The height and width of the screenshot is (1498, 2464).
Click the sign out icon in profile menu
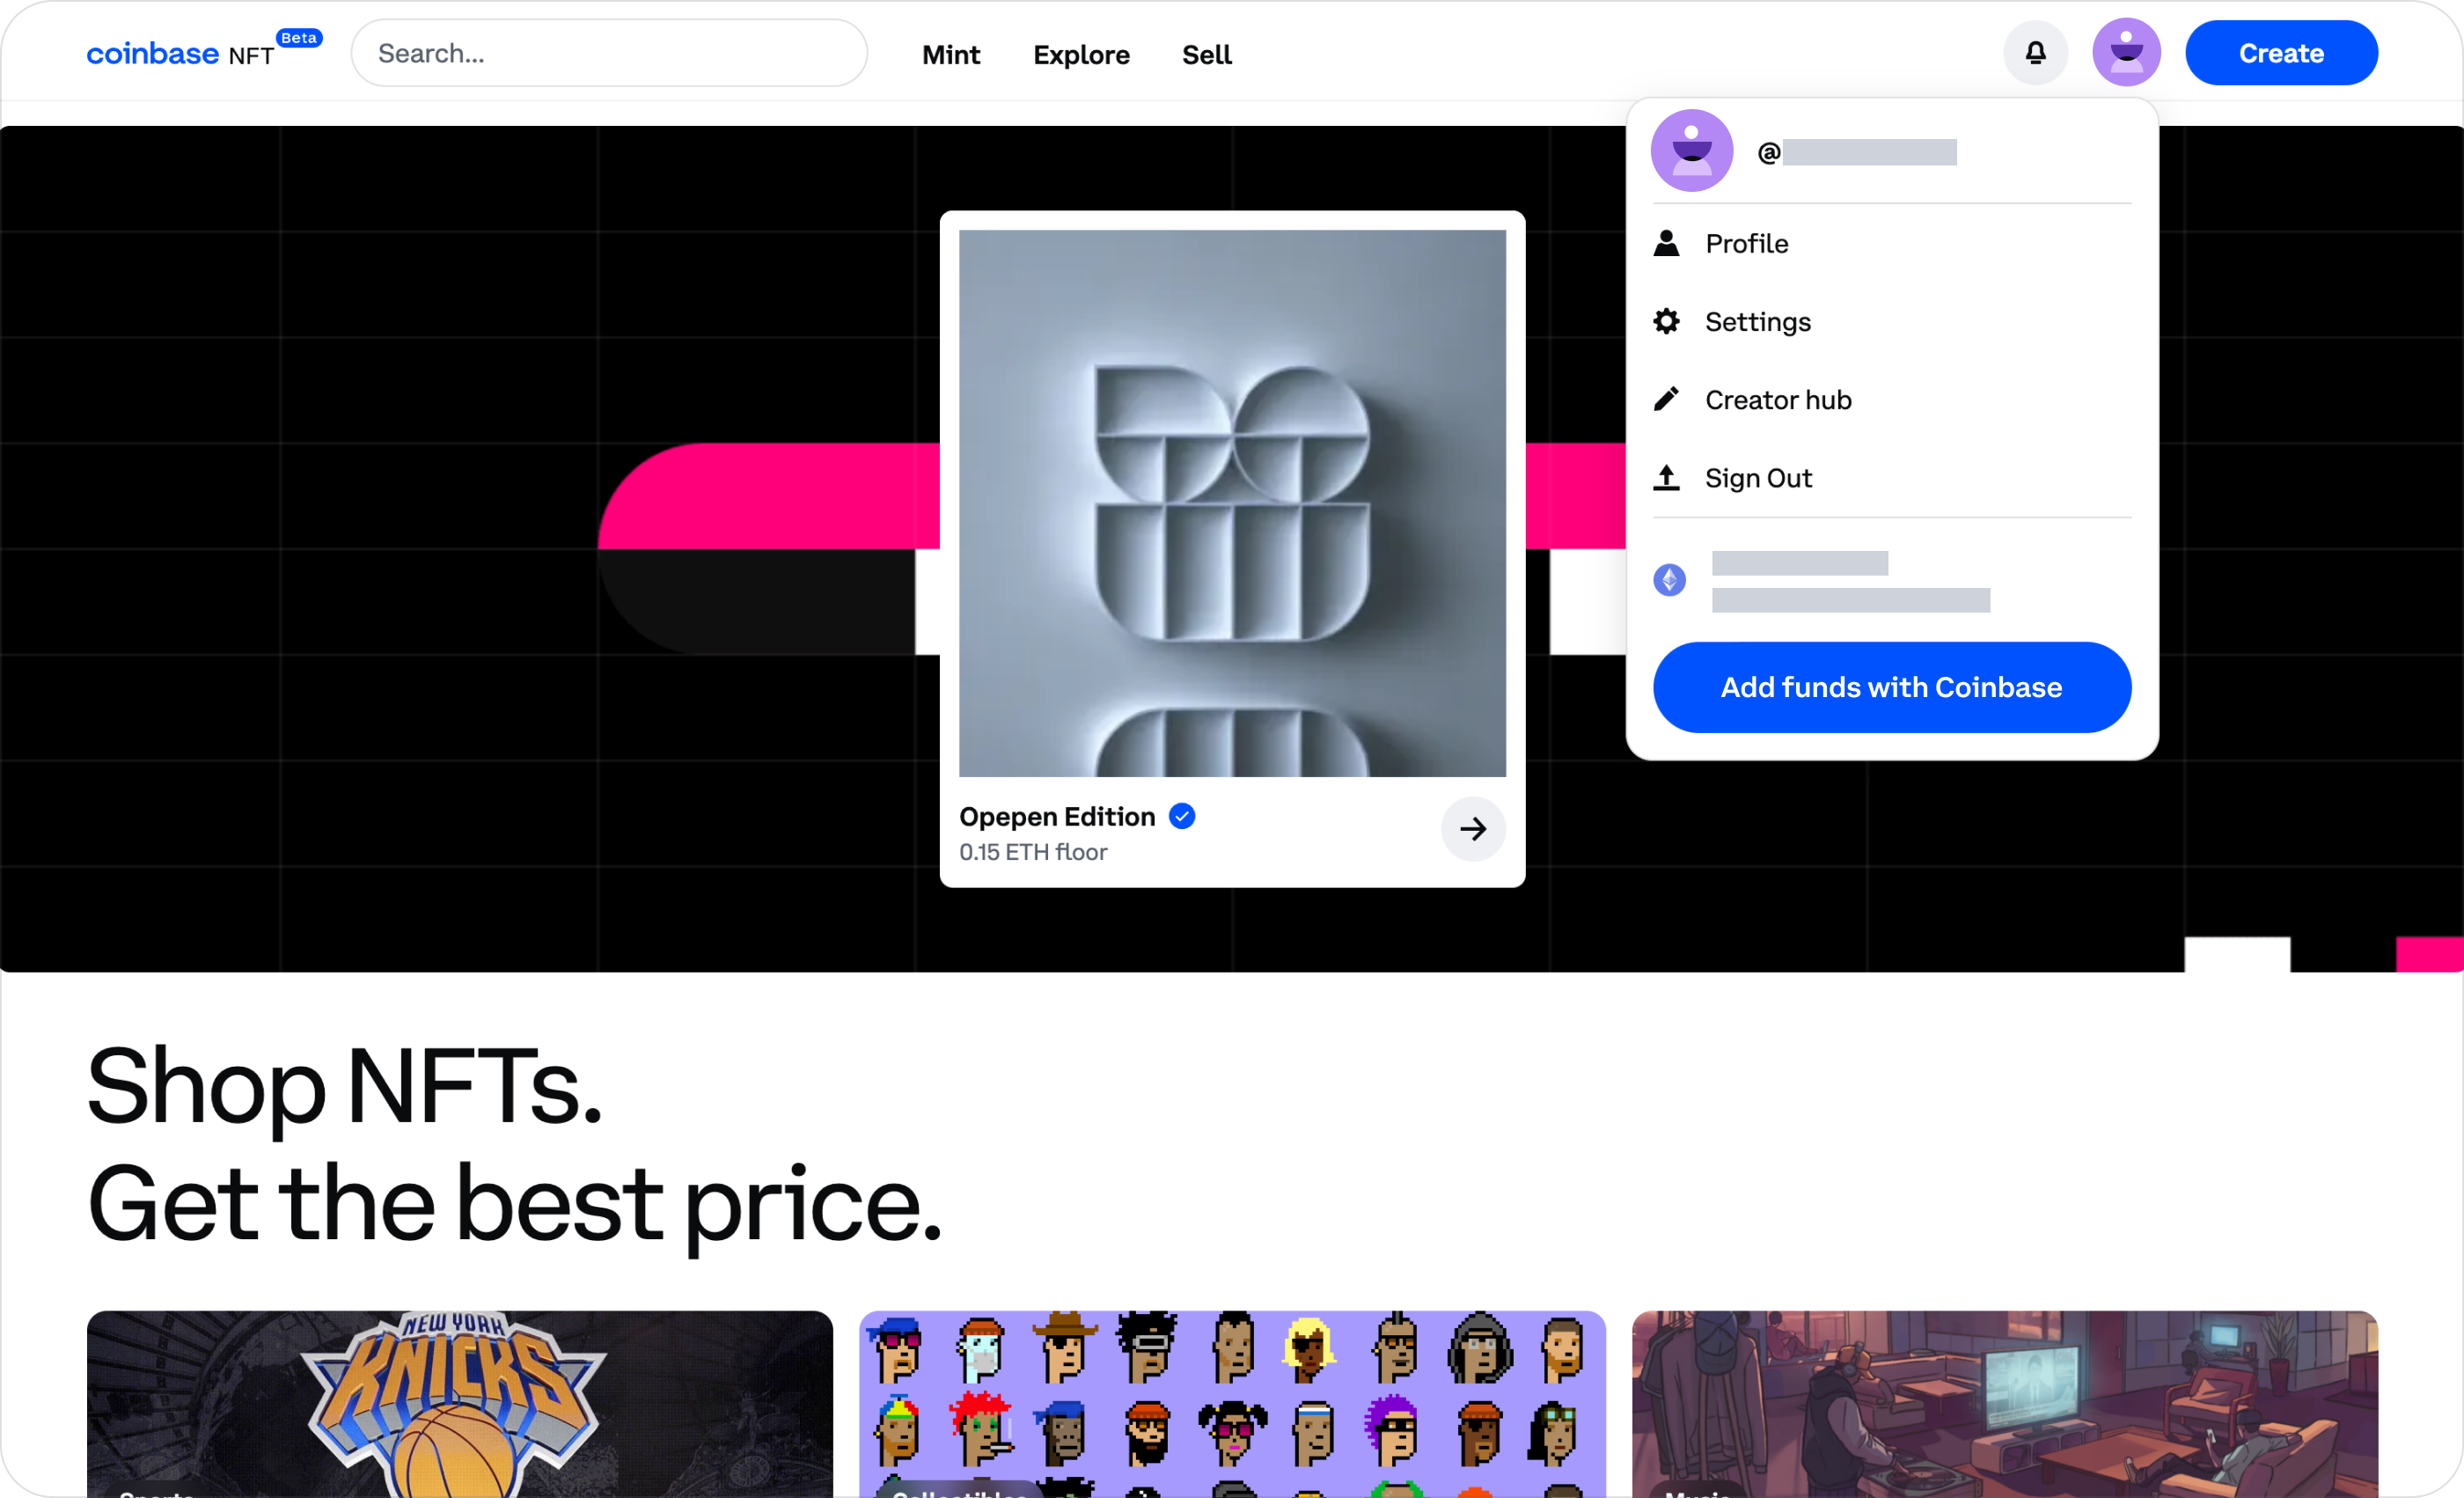[x=1667, y=477]
